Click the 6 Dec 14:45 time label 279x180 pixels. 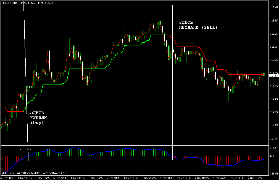(78, 178)
